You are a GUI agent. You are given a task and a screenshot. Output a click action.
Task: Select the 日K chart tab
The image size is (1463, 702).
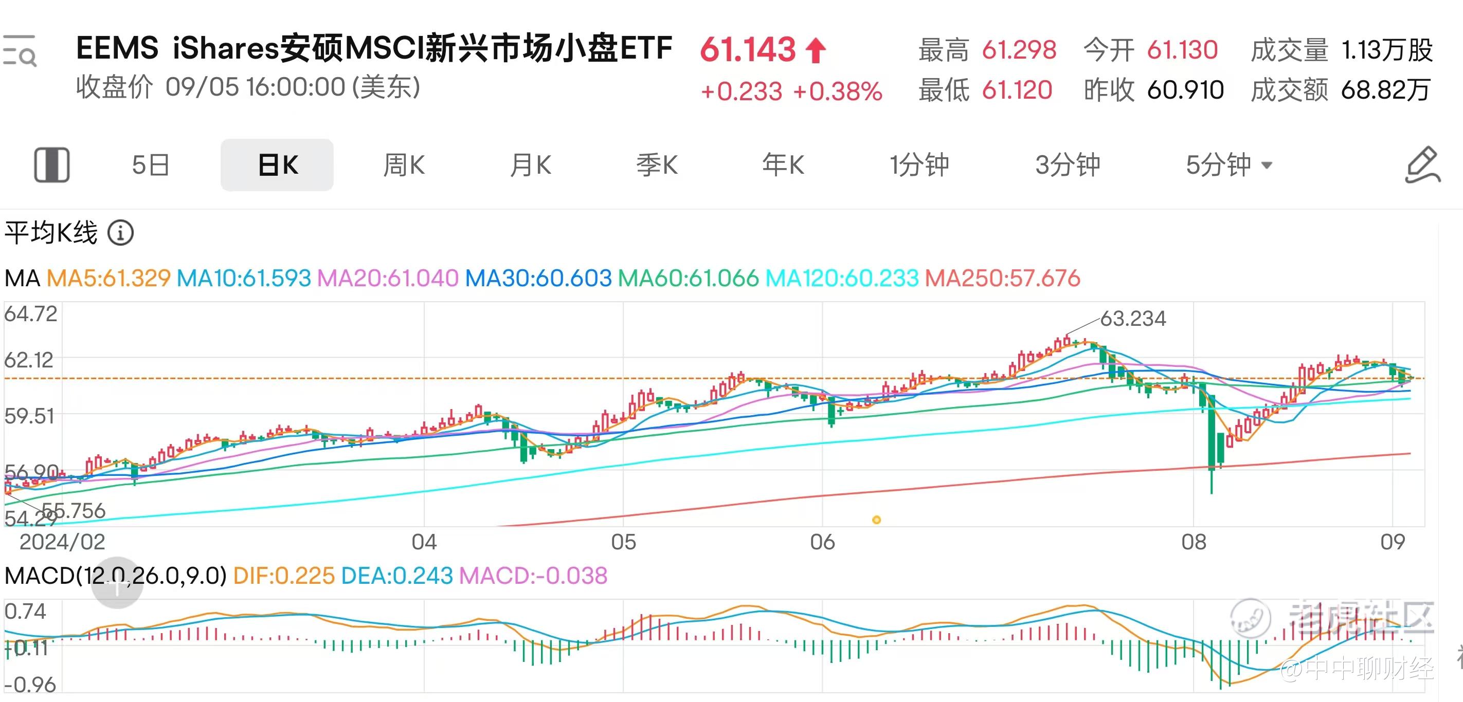[277, 165]
